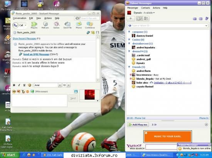Open Games from the chat toolbar
The width and height of the screenshot is (212, 158).
56,25
